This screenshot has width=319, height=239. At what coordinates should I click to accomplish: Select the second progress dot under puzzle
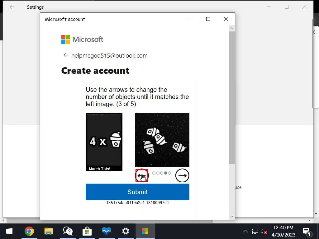click(158, 173)
